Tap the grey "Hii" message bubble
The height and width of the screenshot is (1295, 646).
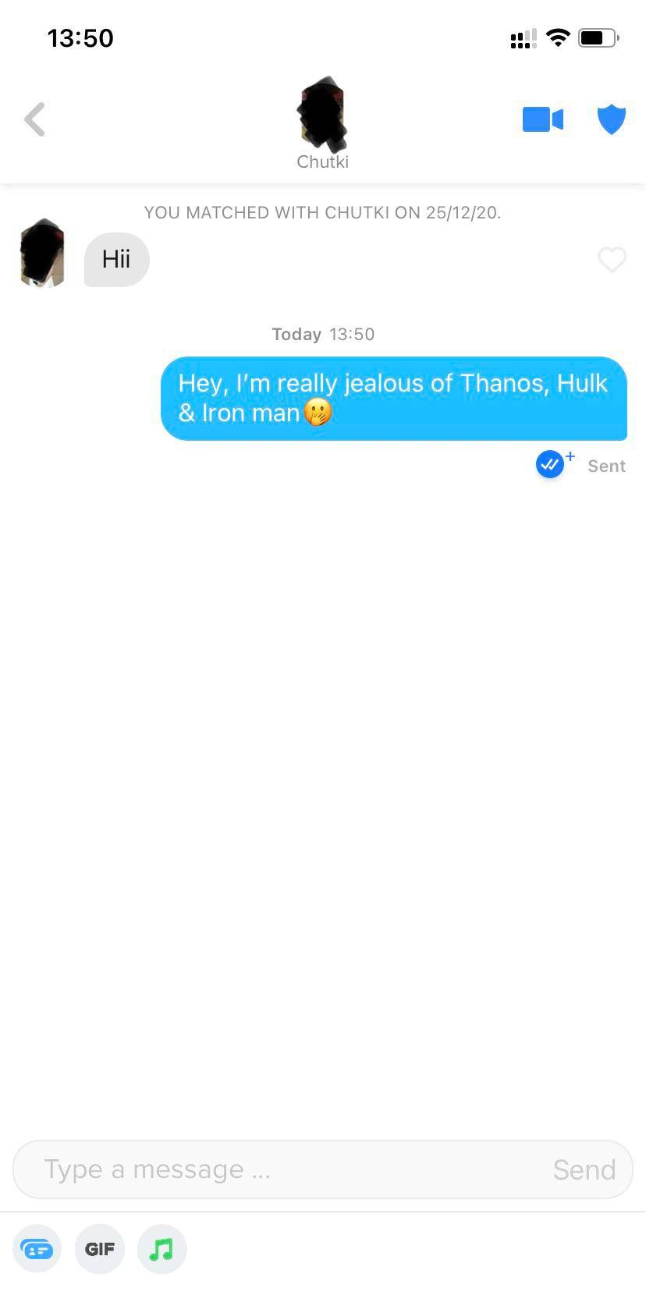click(116, 259)
